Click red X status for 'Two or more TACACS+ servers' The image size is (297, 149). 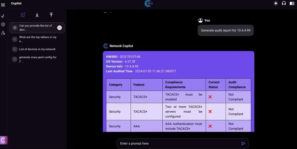pos(210,111)
